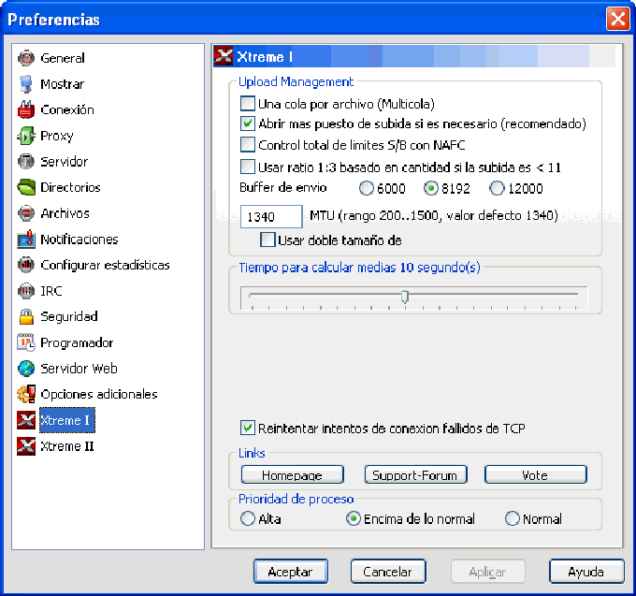Go to Seguridad settings
This screenshot has height=596, width=636.
pos(69,316)
